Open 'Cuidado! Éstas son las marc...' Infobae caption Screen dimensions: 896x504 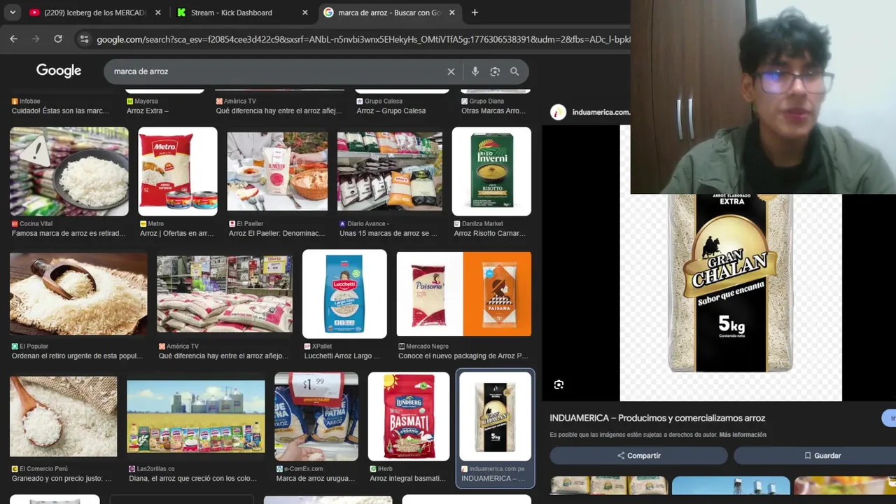[x=60, y=111]
